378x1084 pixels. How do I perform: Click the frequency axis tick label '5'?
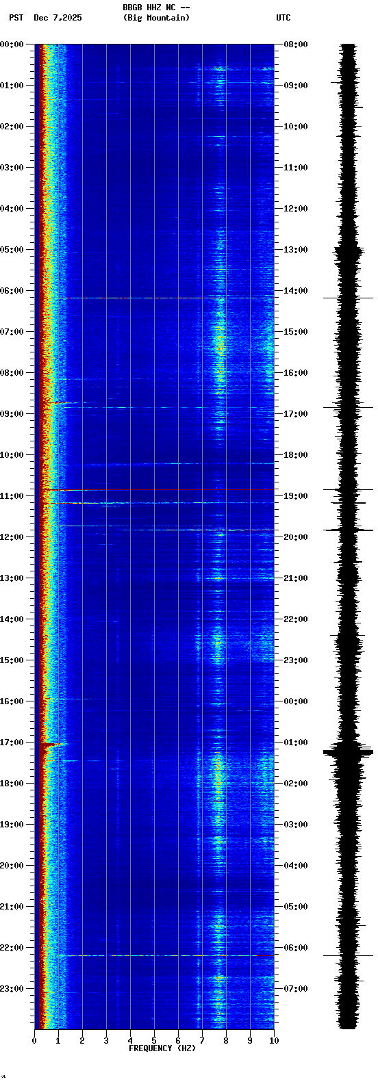tap(154, 1041)
